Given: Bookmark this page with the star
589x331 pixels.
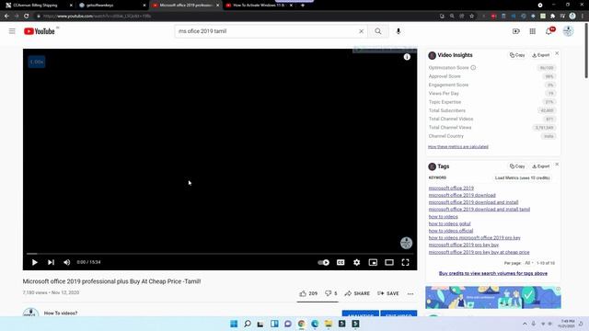Looking at the screenshot, I should (472, 16).
